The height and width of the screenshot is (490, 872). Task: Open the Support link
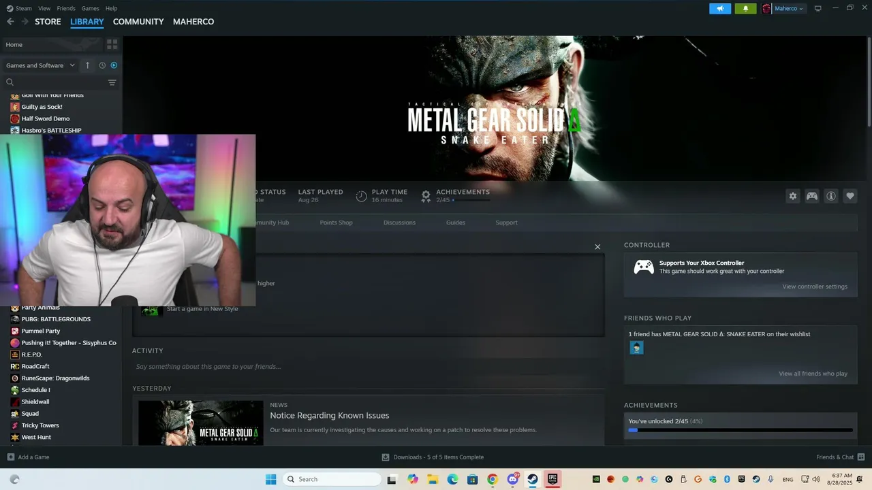click(x=506, y=223)
